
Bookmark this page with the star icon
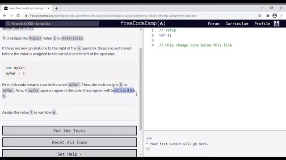tap(260, 16)
